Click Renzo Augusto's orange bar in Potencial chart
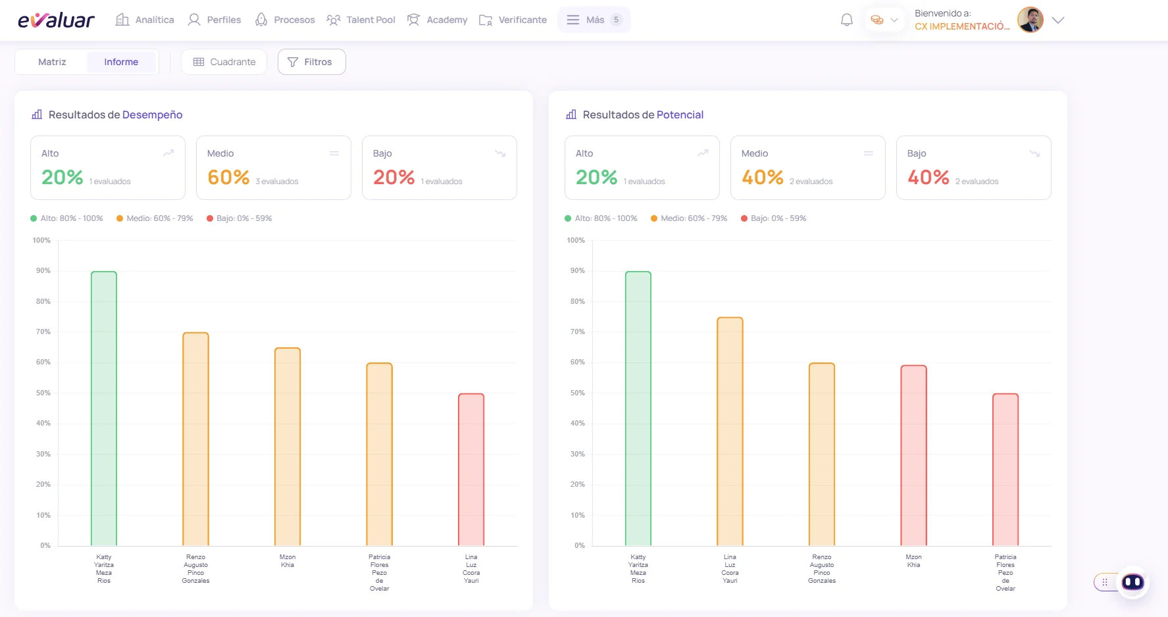This screenshot has height=617, width=1168. [x=822, y=455]
